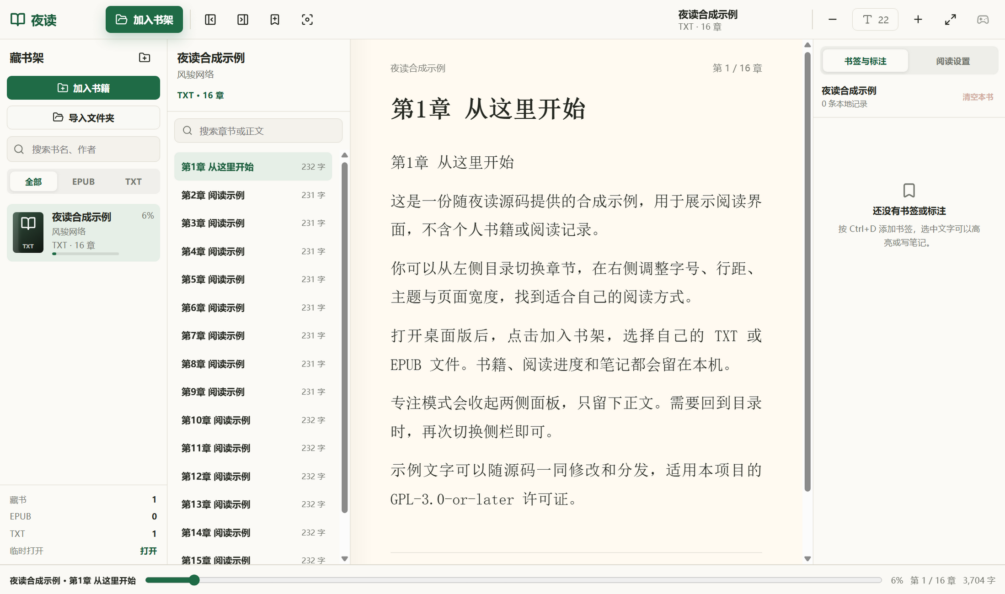
Task: Toggle the right sidebar panel icon
Action: pos(243,20)
